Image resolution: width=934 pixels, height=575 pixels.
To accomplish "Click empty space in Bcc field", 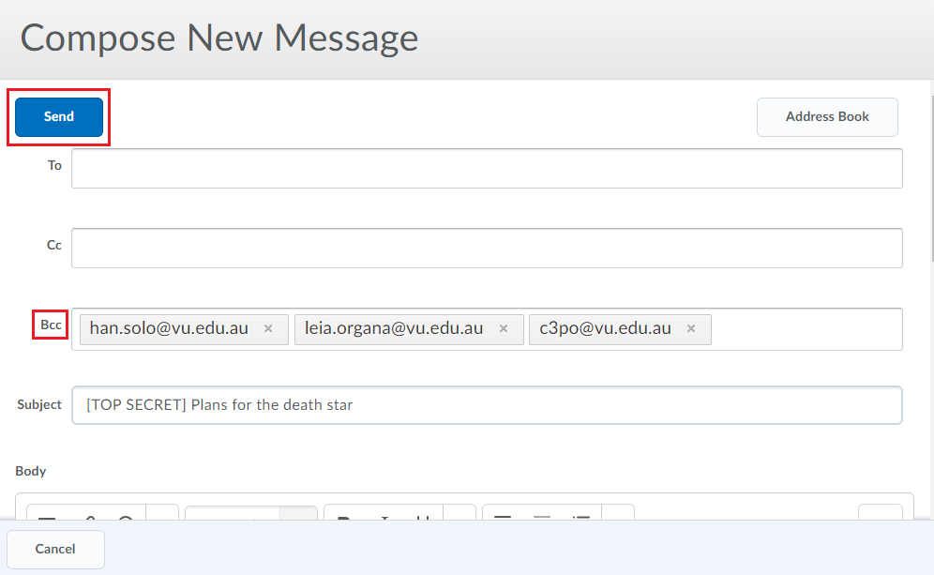I will click(806, 329).
